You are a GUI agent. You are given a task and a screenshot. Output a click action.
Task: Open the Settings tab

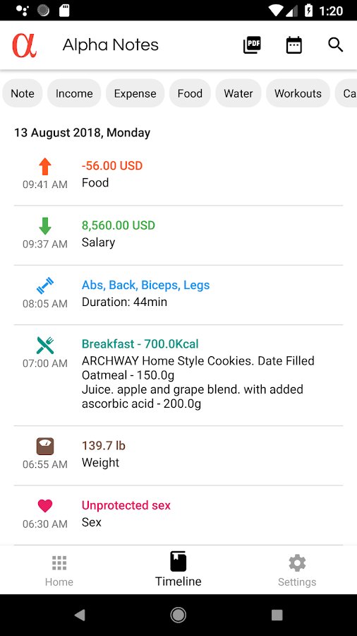coord(297,570)
